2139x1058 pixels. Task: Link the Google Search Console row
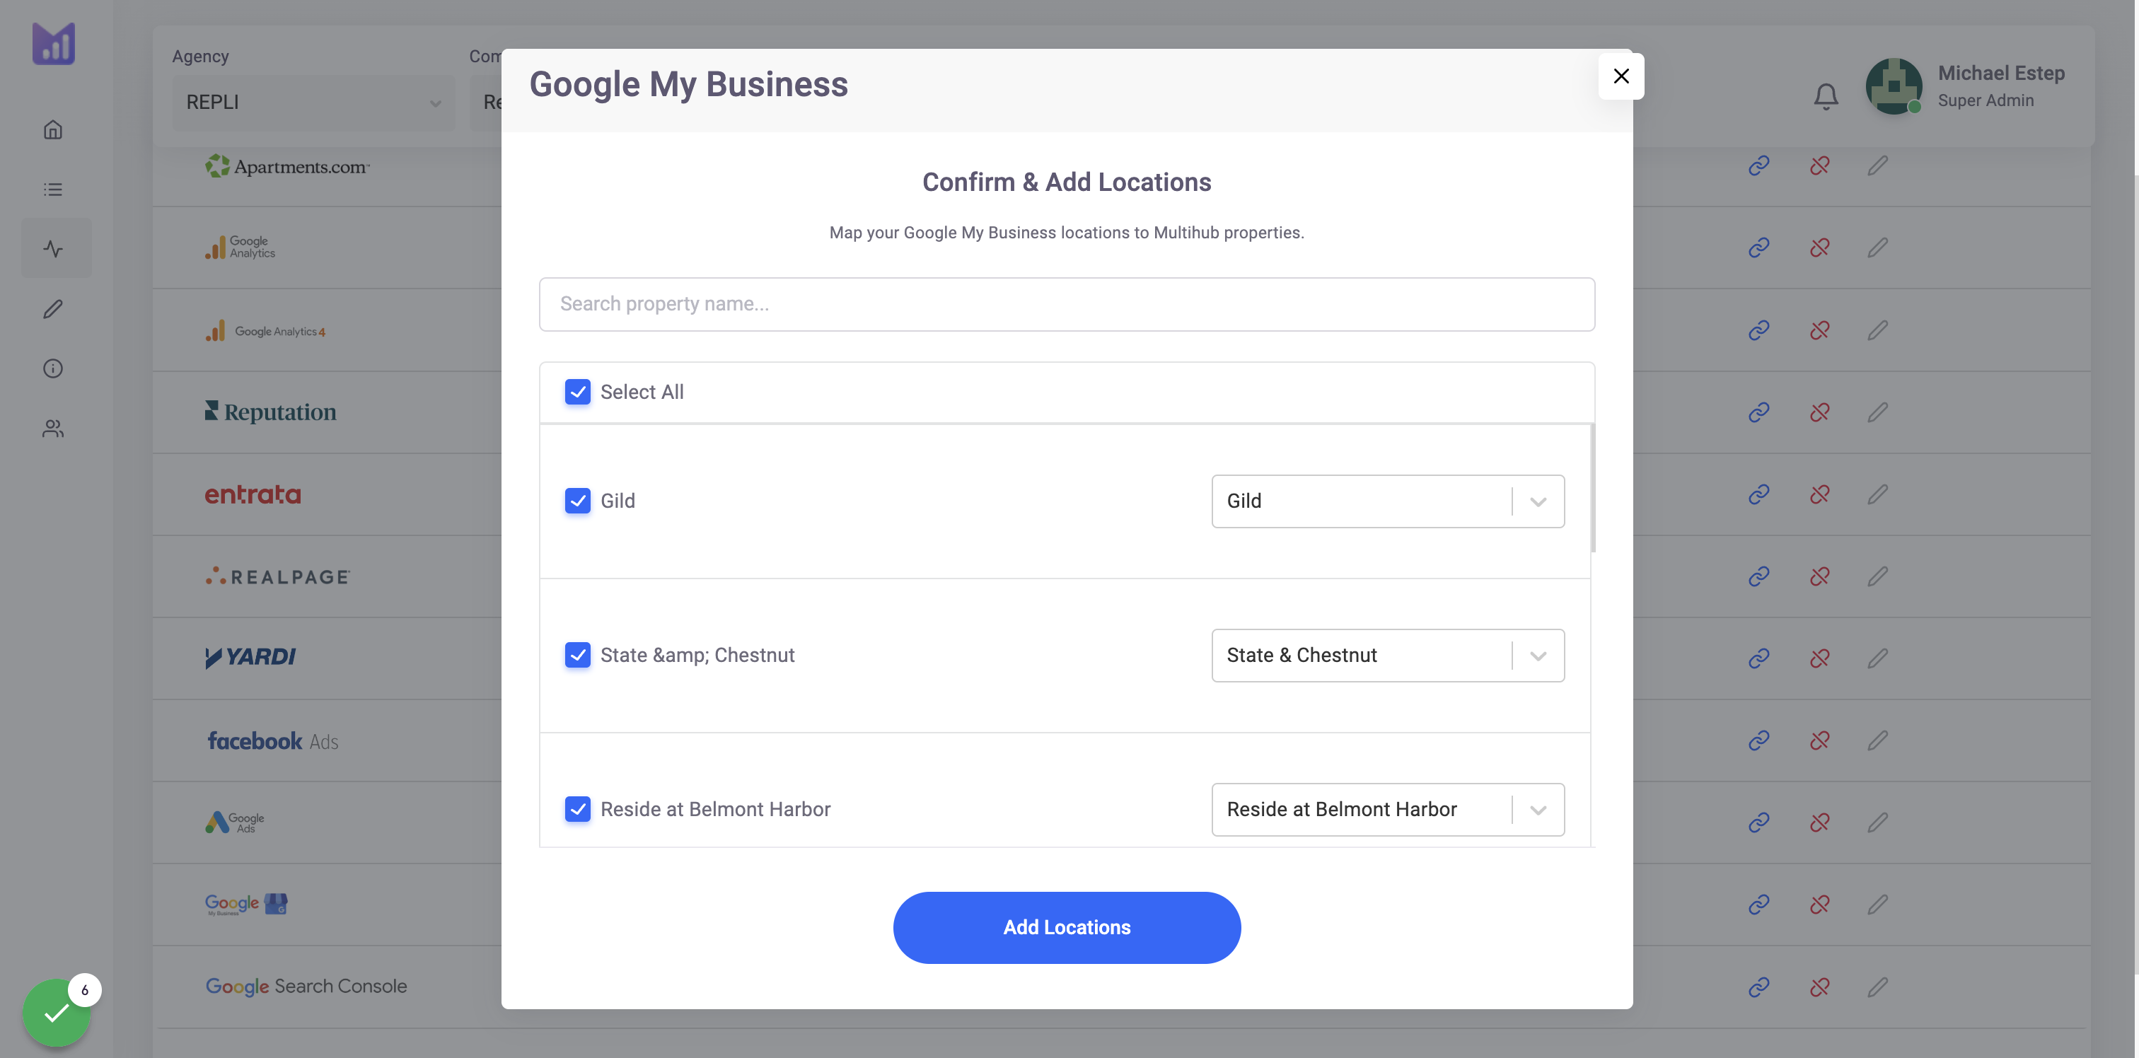1758,987
